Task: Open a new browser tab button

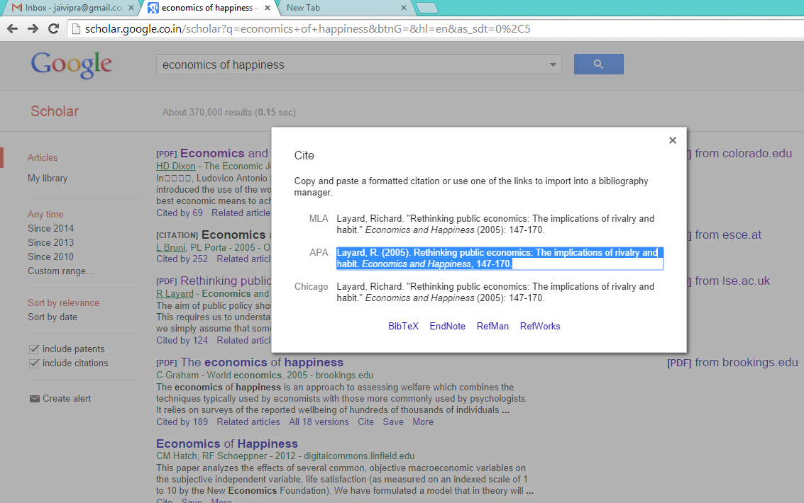Action: (x=426, y=8)
